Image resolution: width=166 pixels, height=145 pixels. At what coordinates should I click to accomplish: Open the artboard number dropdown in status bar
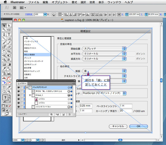coord(38,140)
